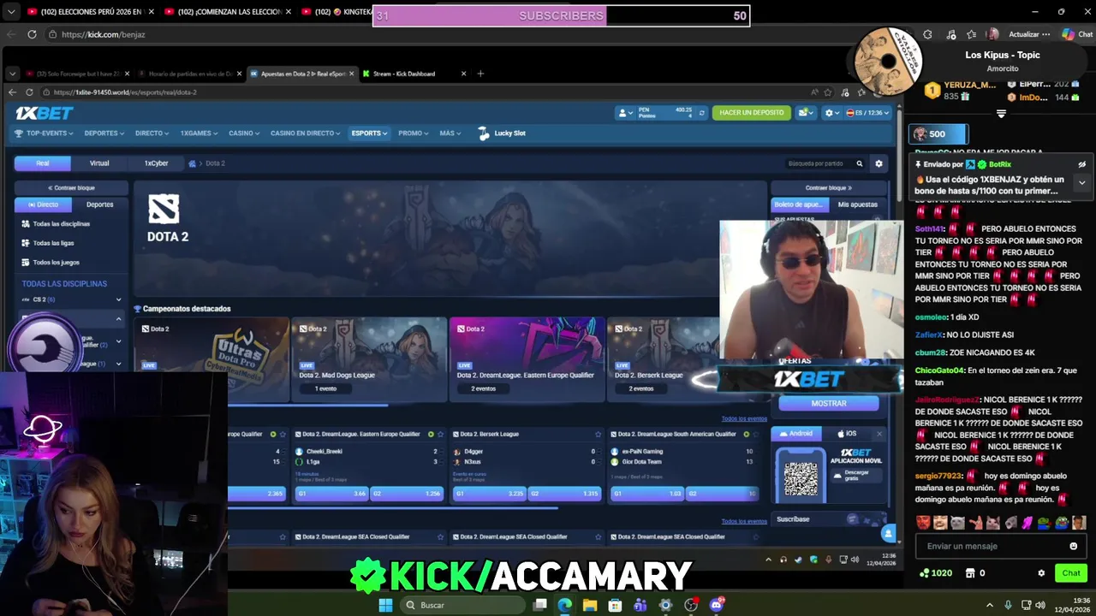The width and height of the screenshot is (1096, 616).
Task: Expand the CASINO dropdown menu
Action: coord(244,133)
